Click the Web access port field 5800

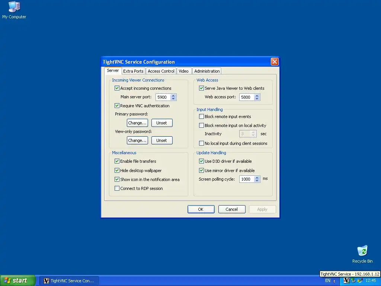coord(247,97)
